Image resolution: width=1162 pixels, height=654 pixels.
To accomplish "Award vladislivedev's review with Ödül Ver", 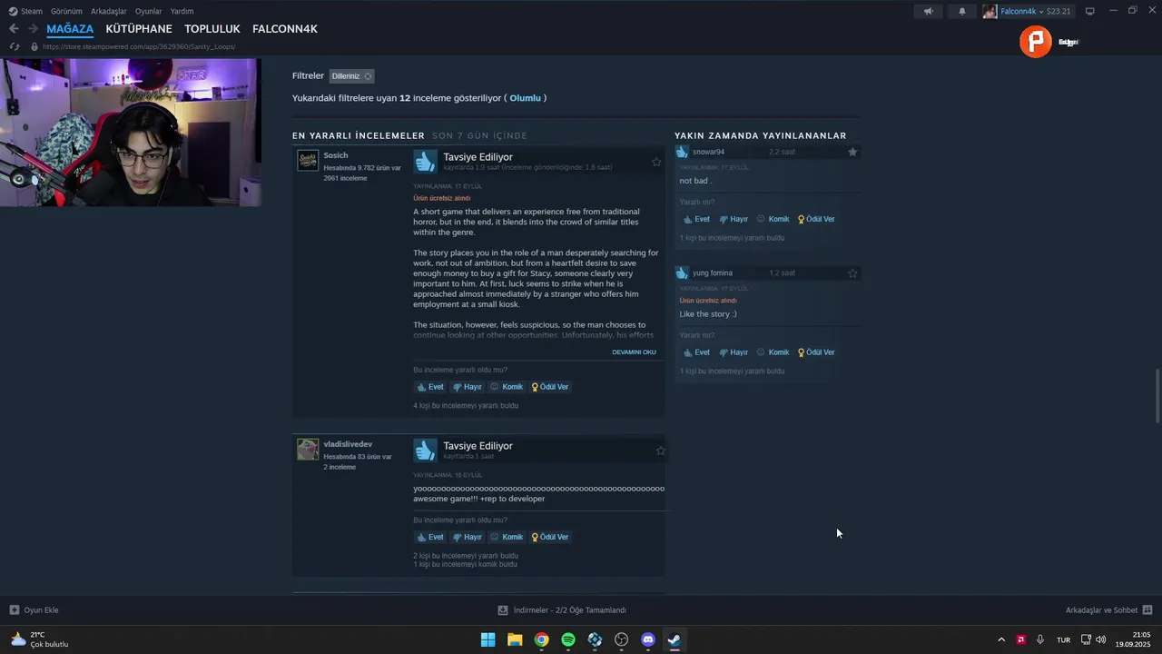I will (550, 537).
